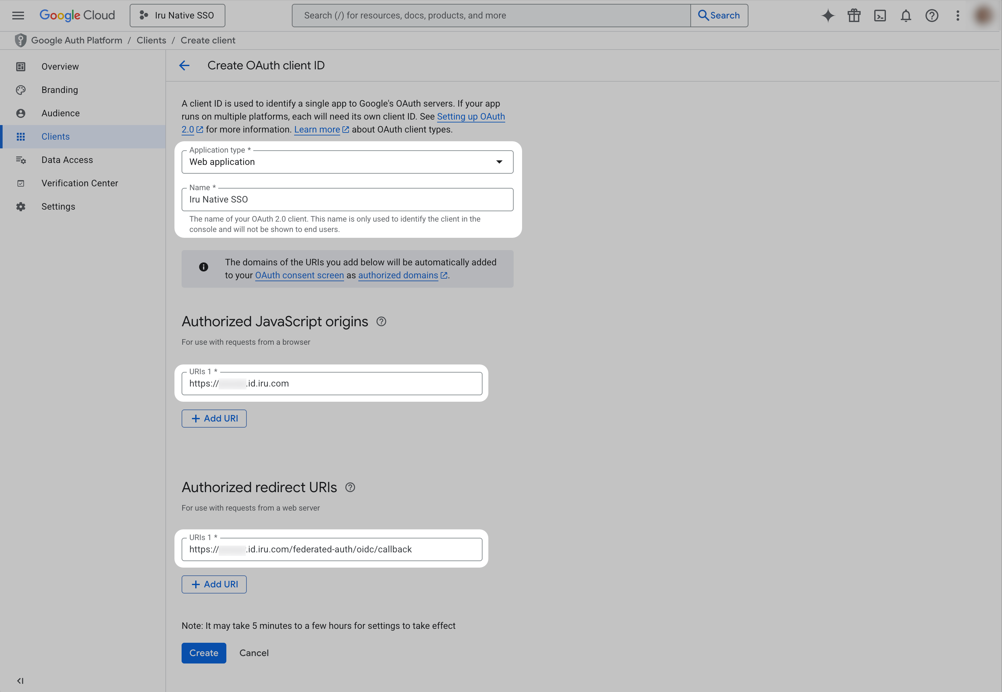The width and height of the screenshot is (1002, 692).
Task: Go to Clients breadcrumb link
Action: click(151, 40)
